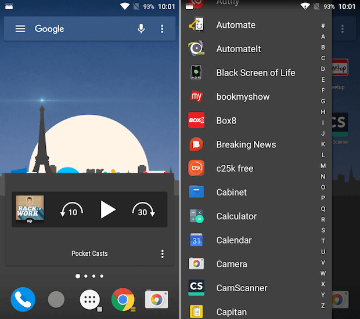Open Google search bar overflow menu

(x=162, y=29)
